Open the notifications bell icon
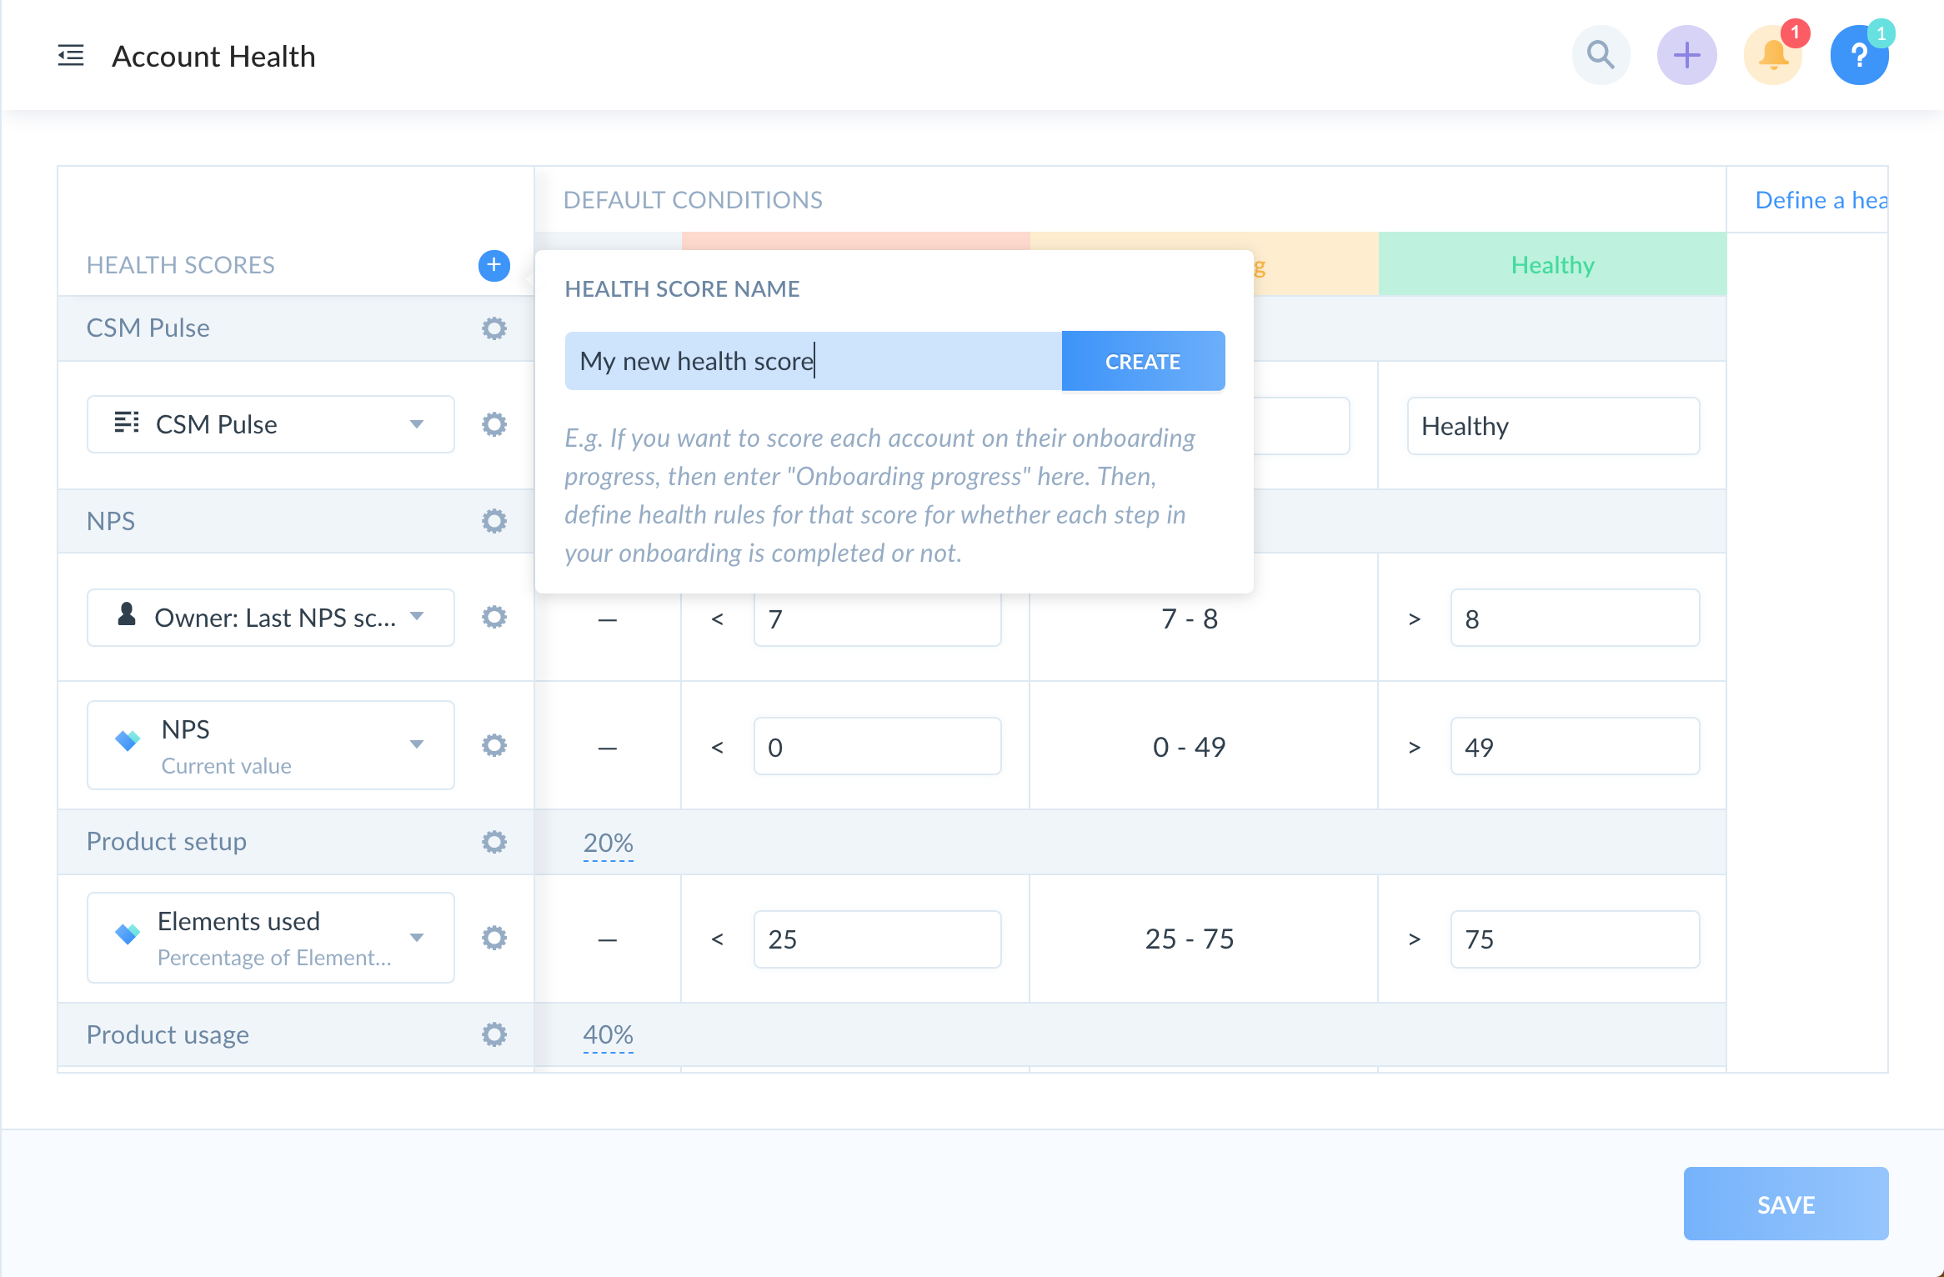 1773,56
